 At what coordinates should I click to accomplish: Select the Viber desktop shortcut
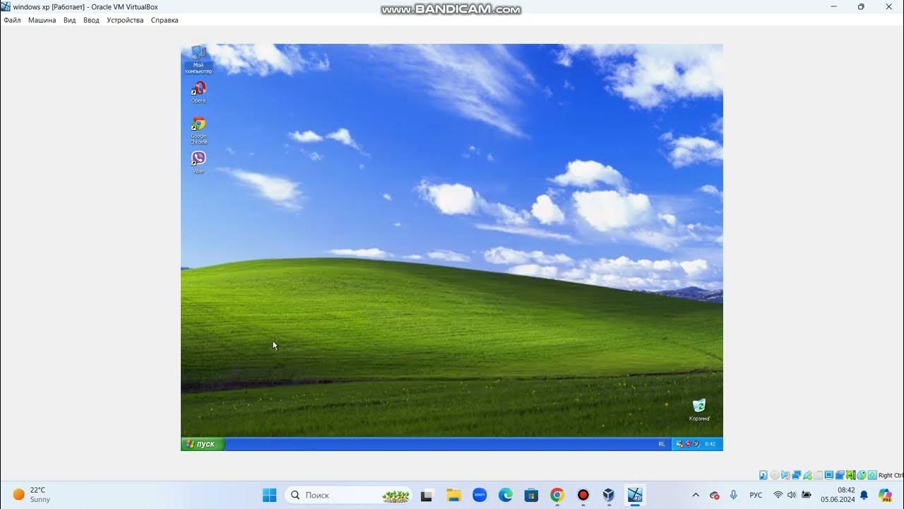point(198,162)
